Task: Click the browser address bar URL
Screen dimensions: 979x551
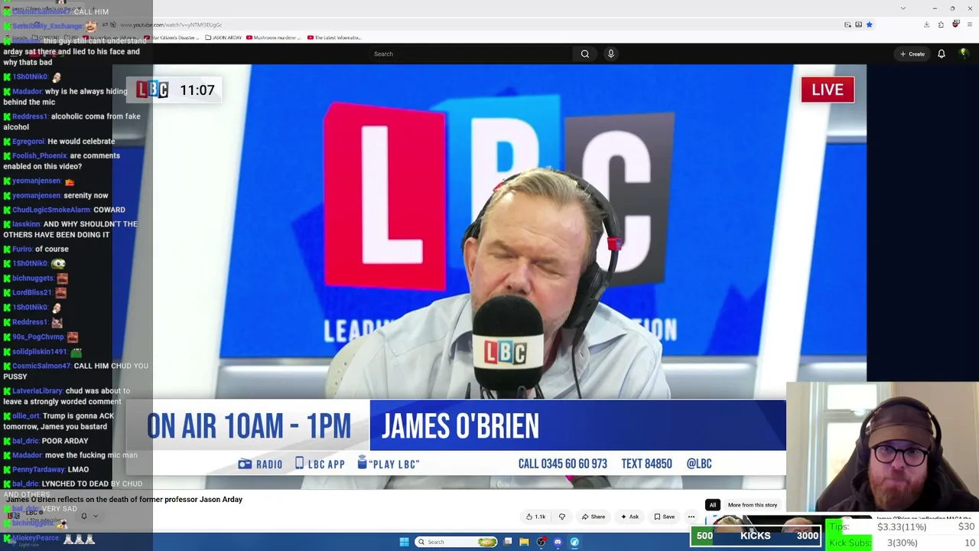Action: [x=171, y=24]
